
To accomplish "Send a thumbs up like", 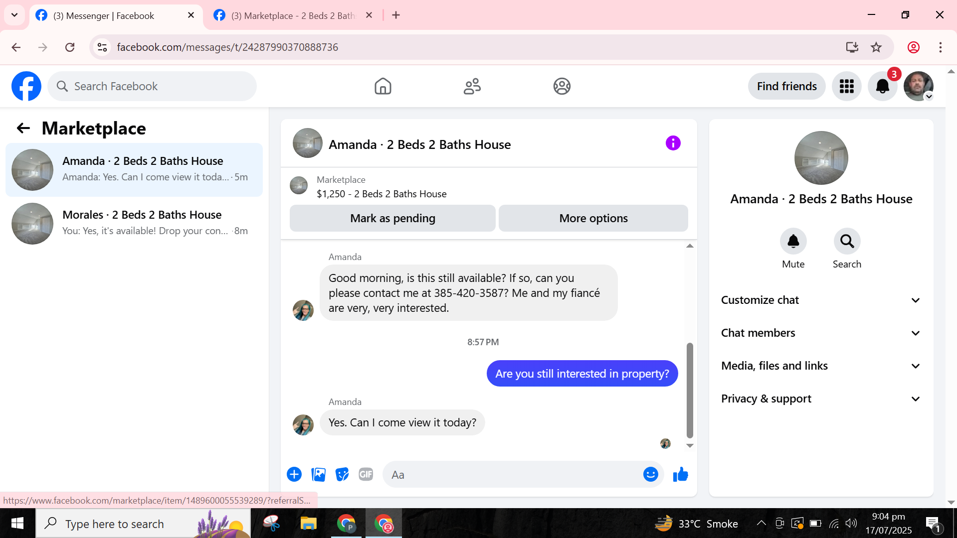I will click(680, 474).
